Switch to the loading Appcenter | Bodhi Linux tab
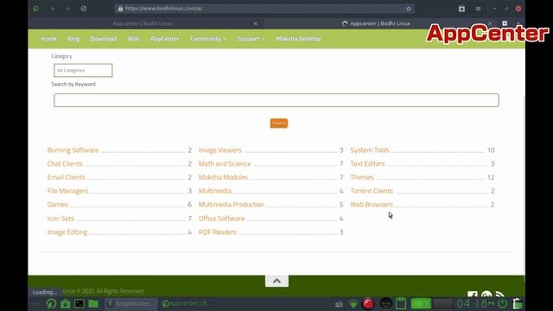The width and height of the screenshot is (553, 311). tap(380, 23)
